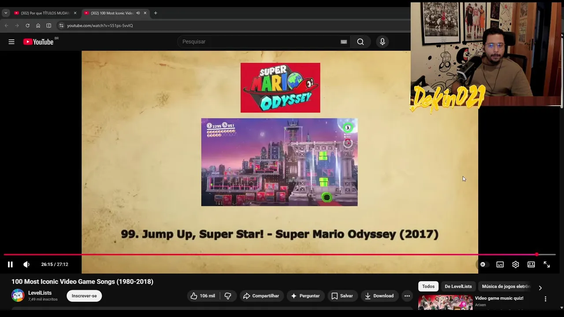Open the Video game music quiz! title

coord(499,298)
